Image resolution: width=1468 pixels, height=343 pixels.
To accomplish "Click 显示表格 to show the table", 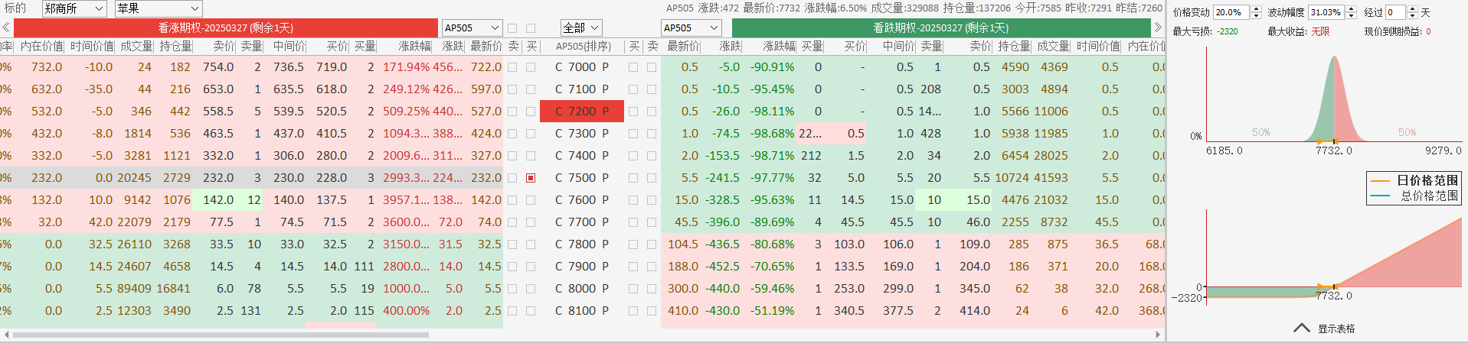I will click(1336, 328).
